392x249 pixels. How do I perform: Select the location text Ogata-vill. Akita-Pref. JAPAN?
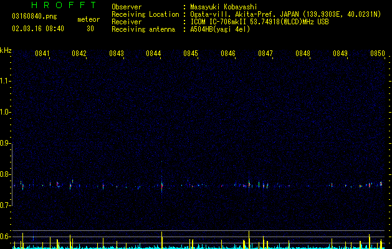click(244, 14)
